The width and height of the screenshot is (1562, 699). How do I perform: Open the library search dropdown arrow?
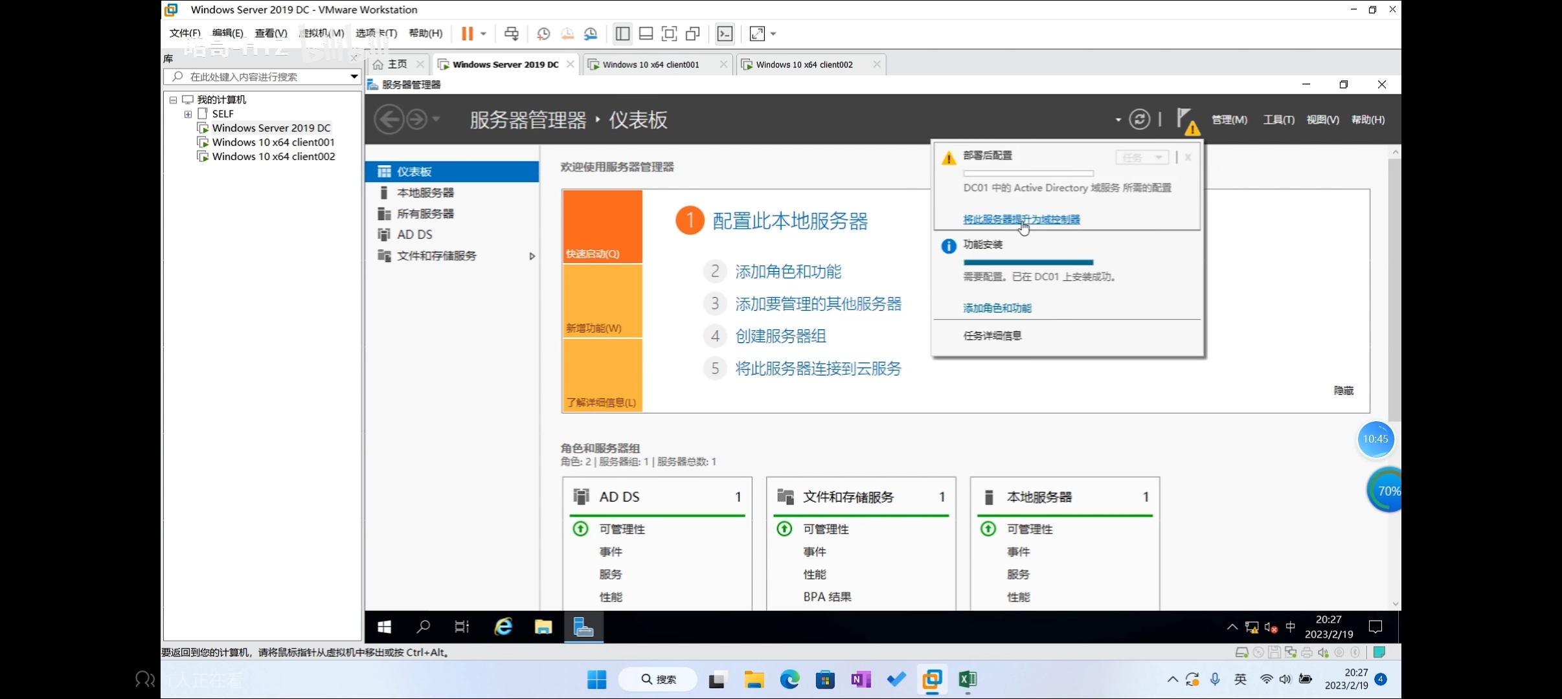(354, 76)
